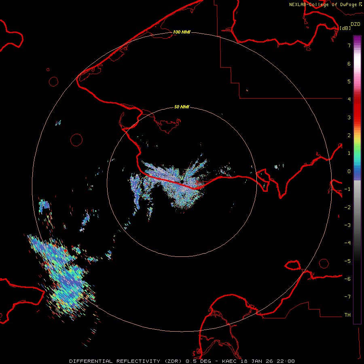
Task: Click the "-2" value on the dB scale
Action: click(x=347, y=207)
